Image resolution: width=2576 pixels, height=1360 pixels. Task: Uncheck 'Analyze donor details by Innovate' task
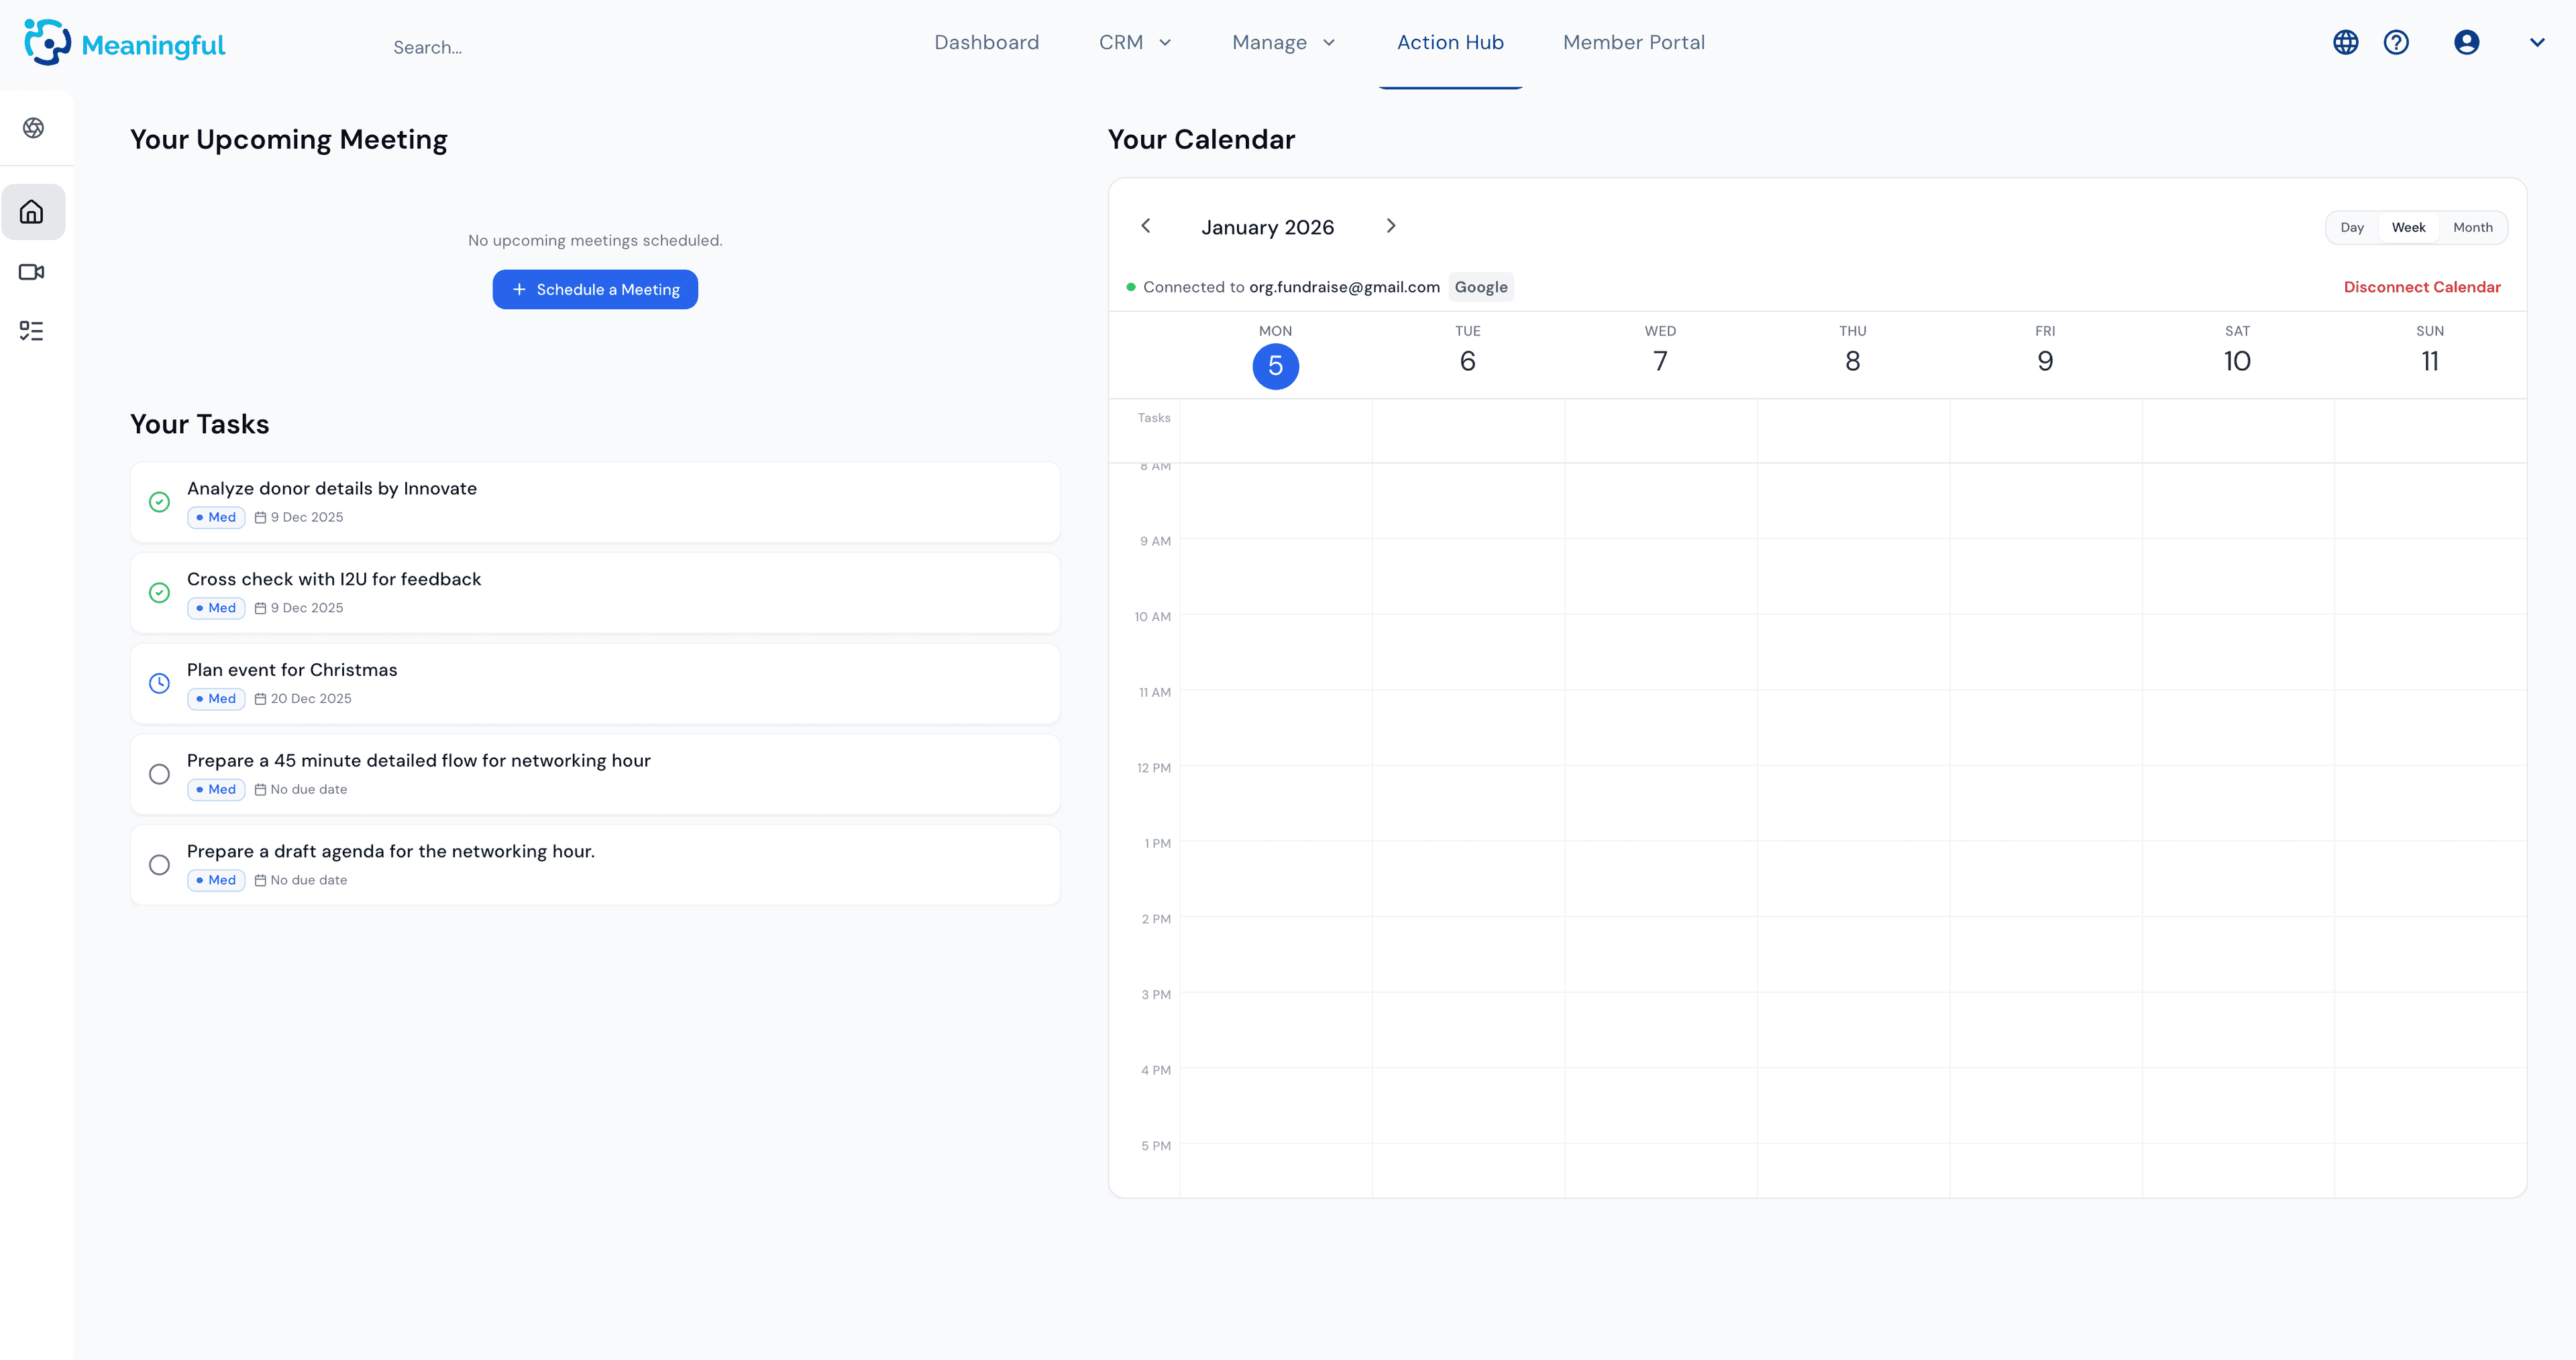point(160,502)
